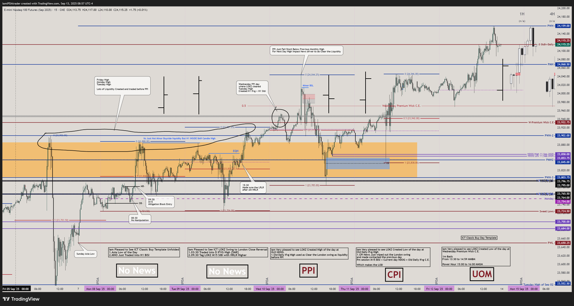Select the EQH label on chart
The height and width of the screenshot is (306, 574).
click(236, 150)
